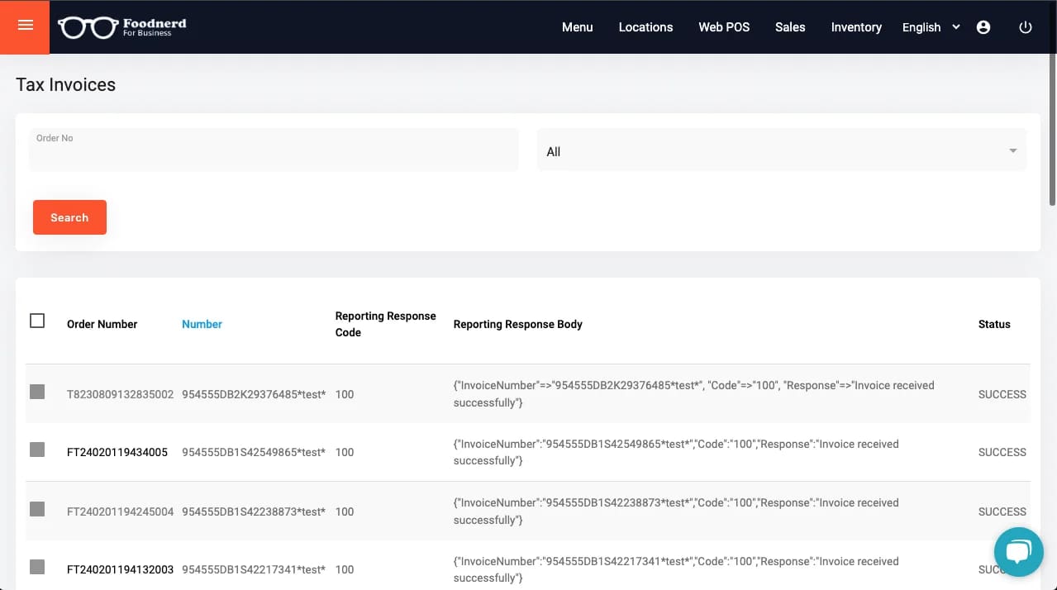
Task: Click response body of order T8230809132835002
Action: coord(694,394)
